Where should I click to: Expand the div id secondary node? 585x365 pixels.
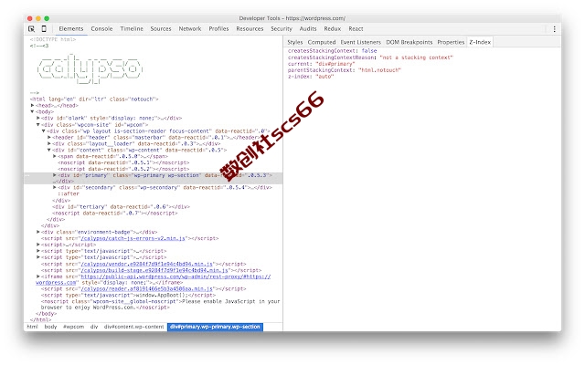click(x=55, y=187)
